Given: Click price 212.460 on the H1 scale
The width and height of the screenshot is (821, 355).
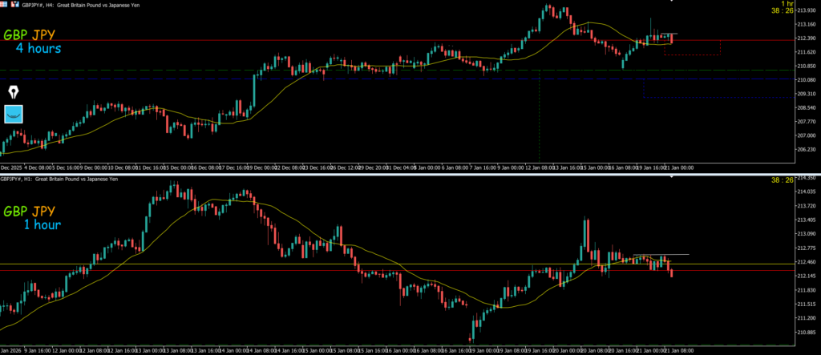Looking at the screenshot, I should pyautogui.click(x=807, y=262).
